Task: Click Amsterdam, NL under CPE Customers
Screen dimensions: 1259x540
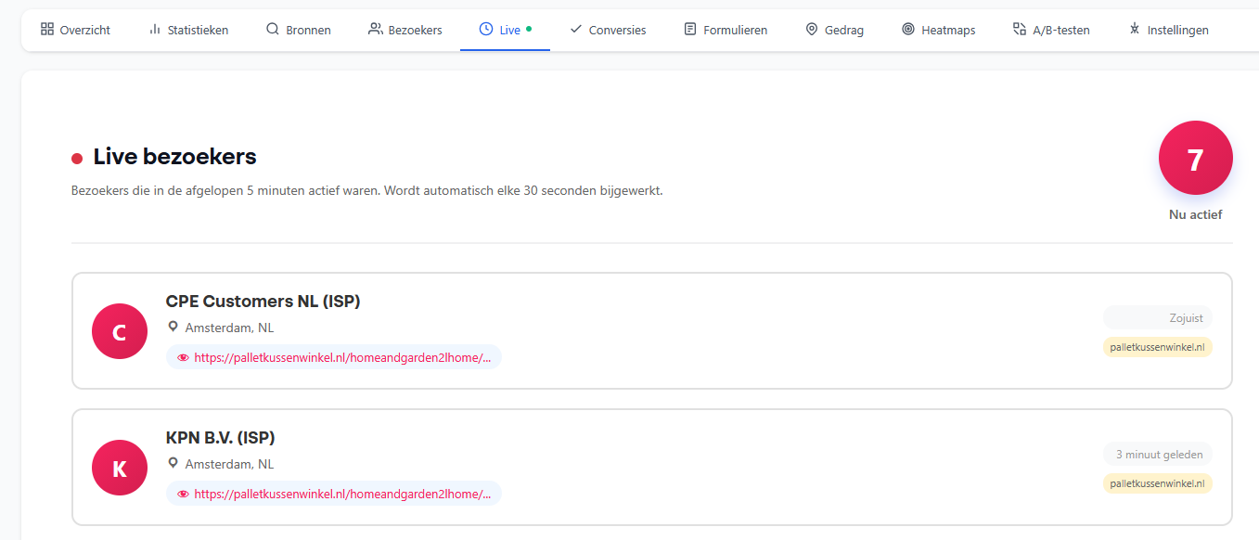Action: point(229,328)
